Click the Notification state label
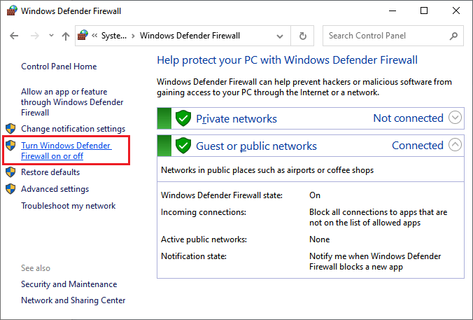Viewport: 473px width, 320px height. [x=194, y=256]
